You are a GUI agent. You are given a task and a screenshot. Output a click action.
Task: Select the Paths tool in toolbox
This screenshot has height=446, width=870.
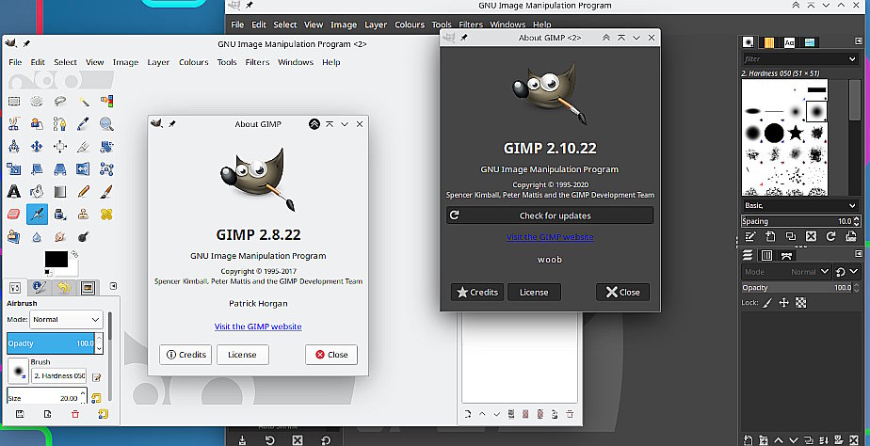click(60, 123)
